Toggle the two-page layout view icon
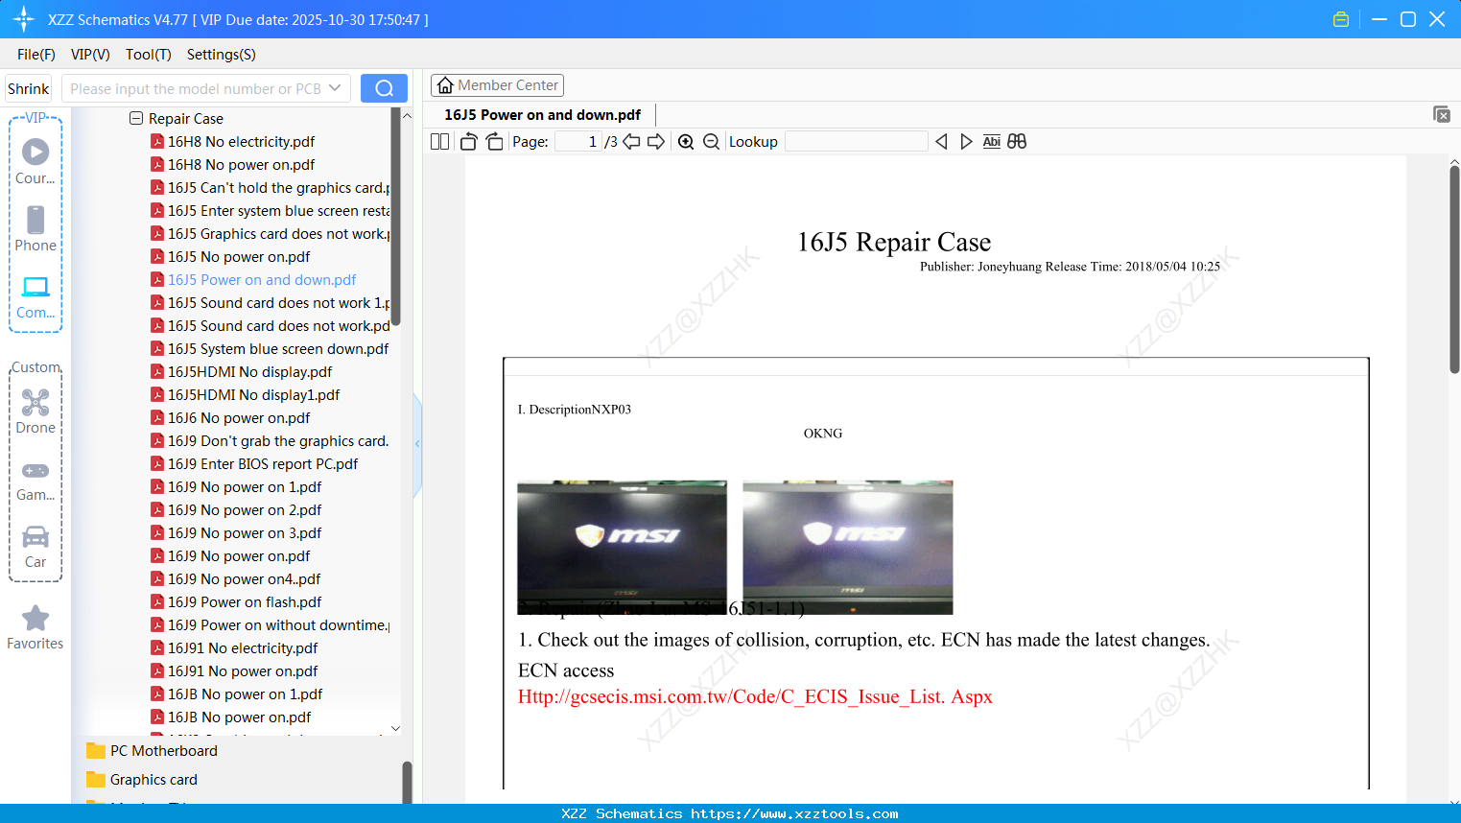 click(x=440, y=142)
